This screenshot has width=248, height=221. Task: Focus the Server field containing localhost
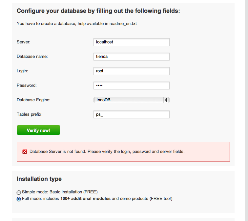point(131,42)
